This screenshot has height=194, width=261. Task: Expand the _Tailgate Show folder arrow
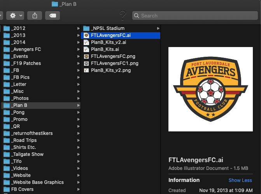pos(79,154)
